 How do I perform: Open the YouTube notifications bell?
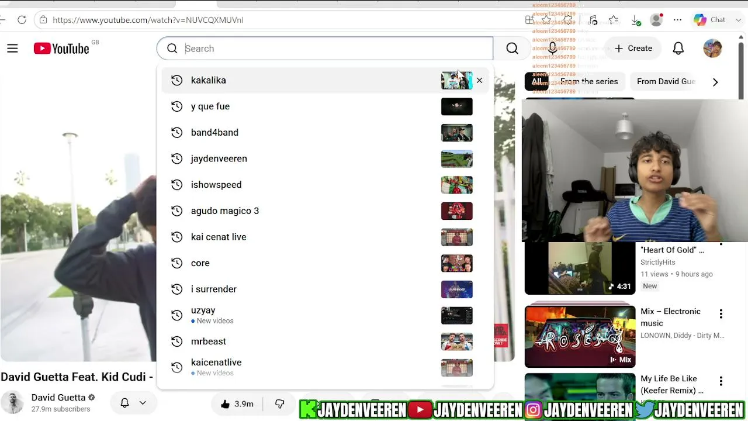tap(678, 49)
